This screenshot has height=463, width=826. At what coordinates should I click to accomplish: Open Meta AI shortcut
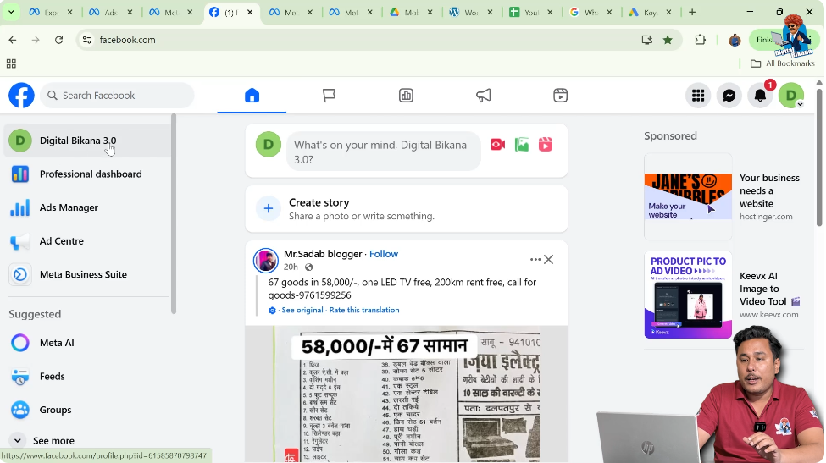[x=87, y=343]
